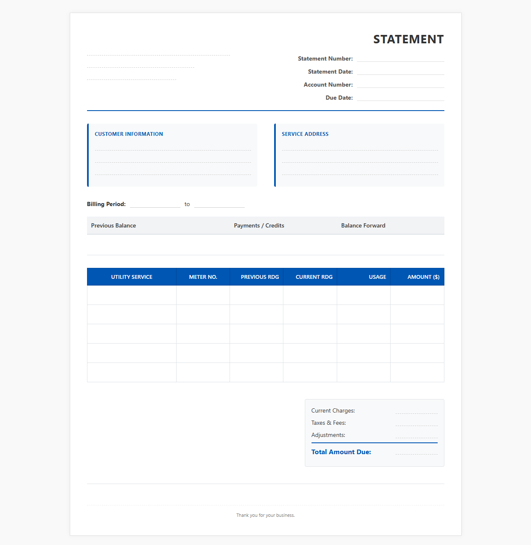
Task: Click the Statement Number label
Action: click(x=325, y=58)
